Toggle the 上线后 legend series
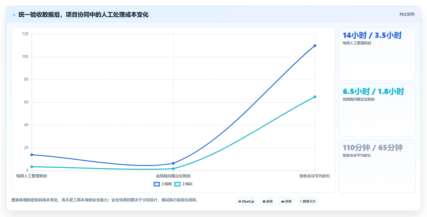Image resolution: width=427 pixels, height=217 pixels. point(183,184)
